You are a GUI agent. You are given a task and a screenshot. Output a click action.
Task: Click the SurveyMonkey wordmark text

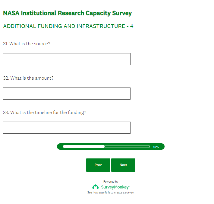pyautogui.click(x=115, y=187)
